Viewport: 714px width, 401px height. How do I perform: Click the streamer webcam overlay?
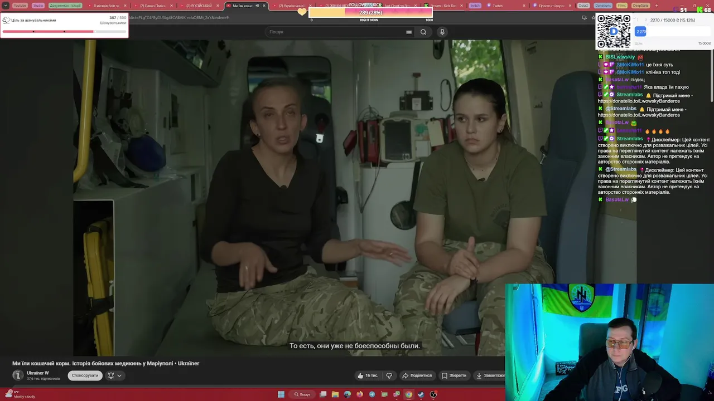(609, 342)
